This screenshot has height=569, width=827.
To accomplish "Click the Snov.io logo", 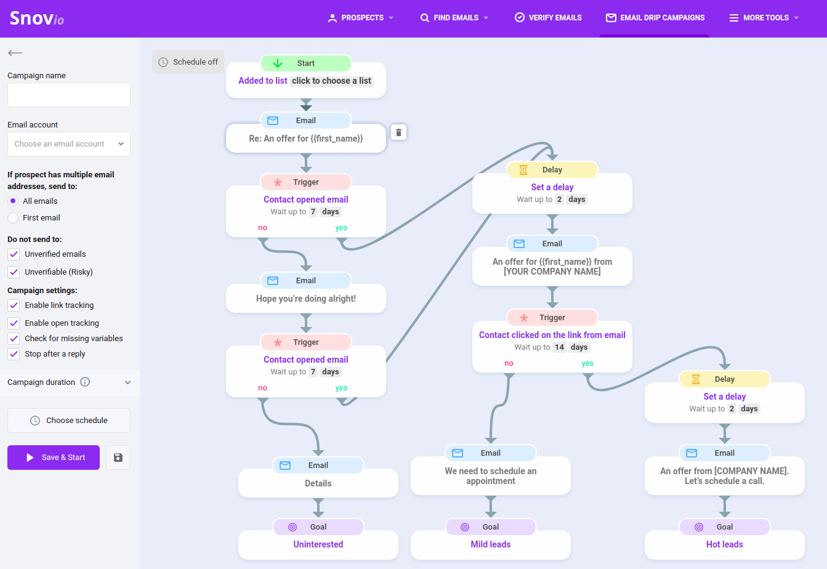I will 37,18.
